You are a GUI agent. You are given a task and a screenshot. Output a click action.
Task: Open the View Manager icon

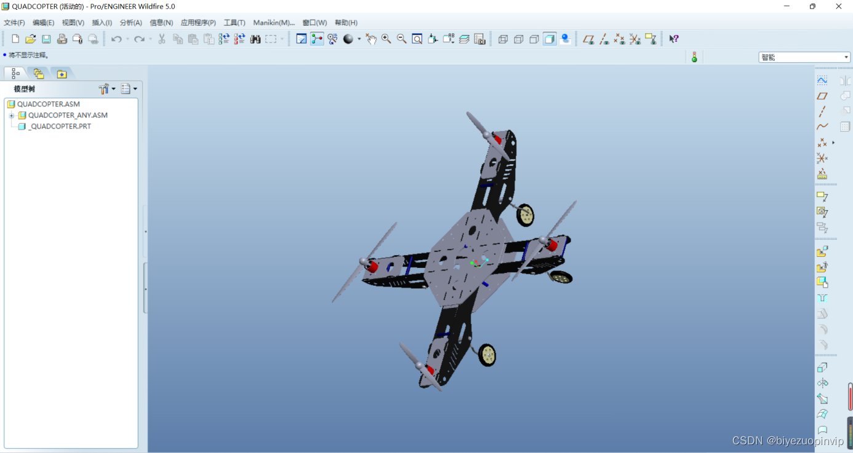(480, 39)
